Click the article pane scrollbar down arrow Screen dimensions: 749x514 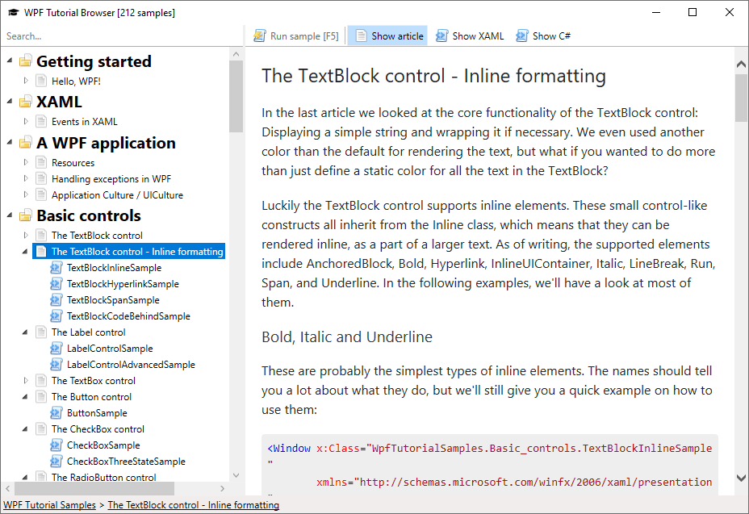click(741, 477)
